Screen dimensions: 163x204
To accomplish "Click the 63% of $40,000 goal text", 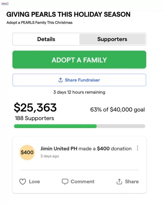I will point(117,110).
